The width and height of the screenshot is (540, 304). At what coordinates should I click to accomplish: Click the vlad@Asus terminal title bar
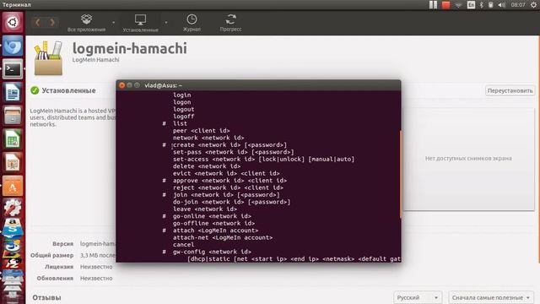258,85
